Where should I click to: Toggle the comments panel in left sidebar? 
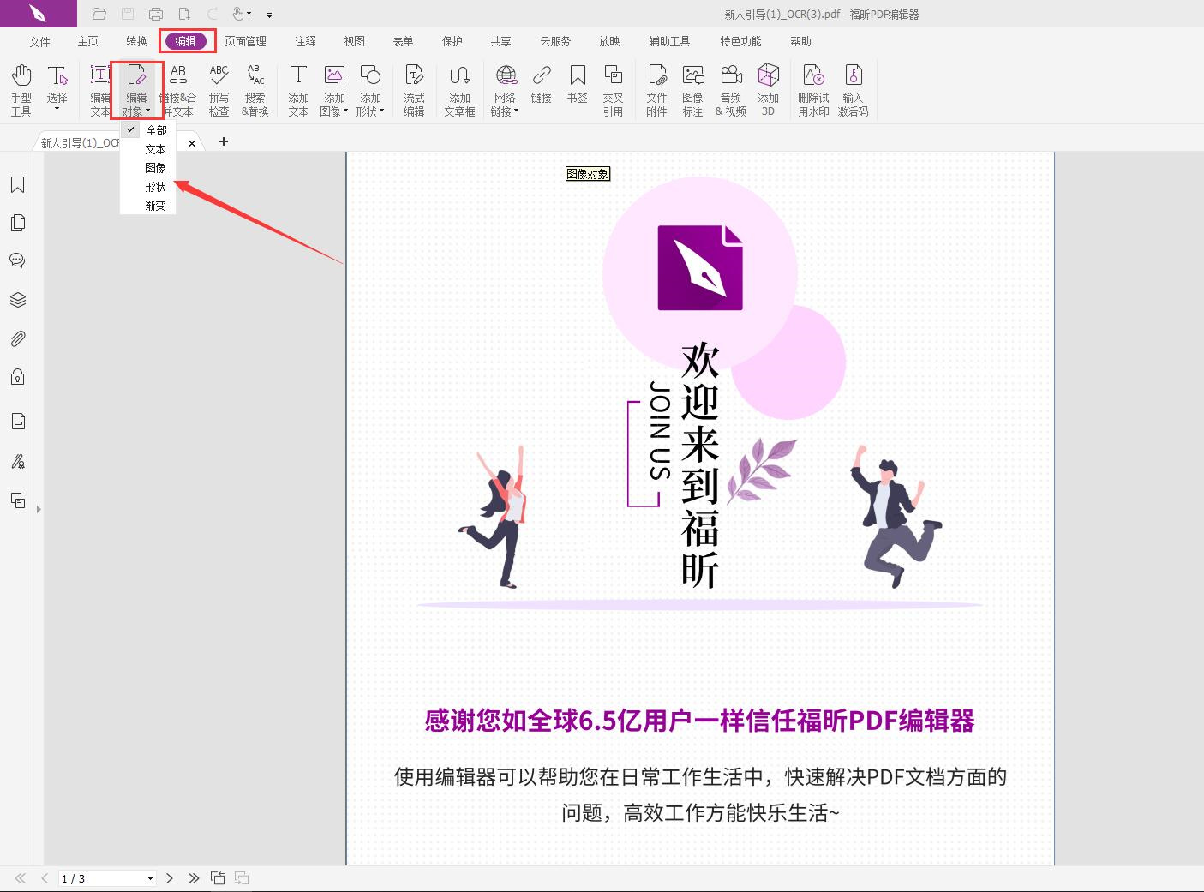(x=17, y=260)
